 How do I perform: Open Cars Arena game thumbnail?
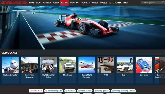pos(144,65)
